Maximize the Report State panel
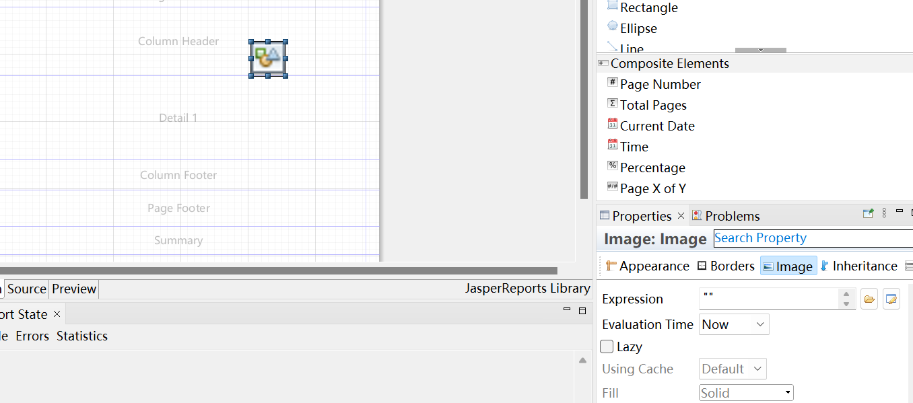Viewport: 913px width, 403px height. point(582,310)
